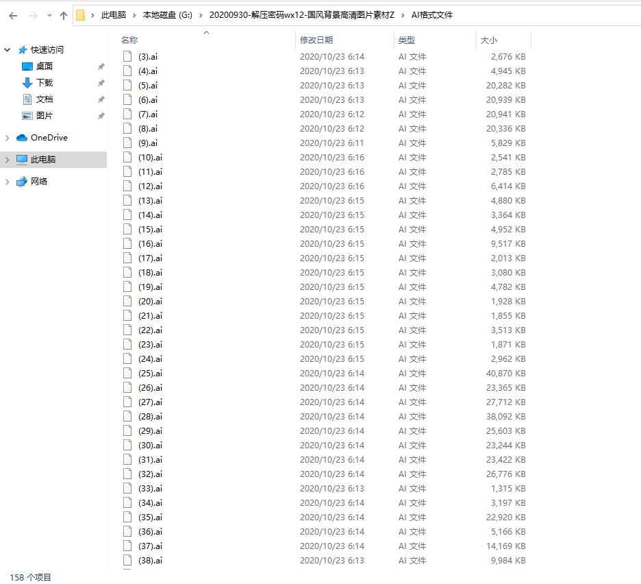Select file icon of (12).ai
The image size is (641, 584).
tap(127, 186)
